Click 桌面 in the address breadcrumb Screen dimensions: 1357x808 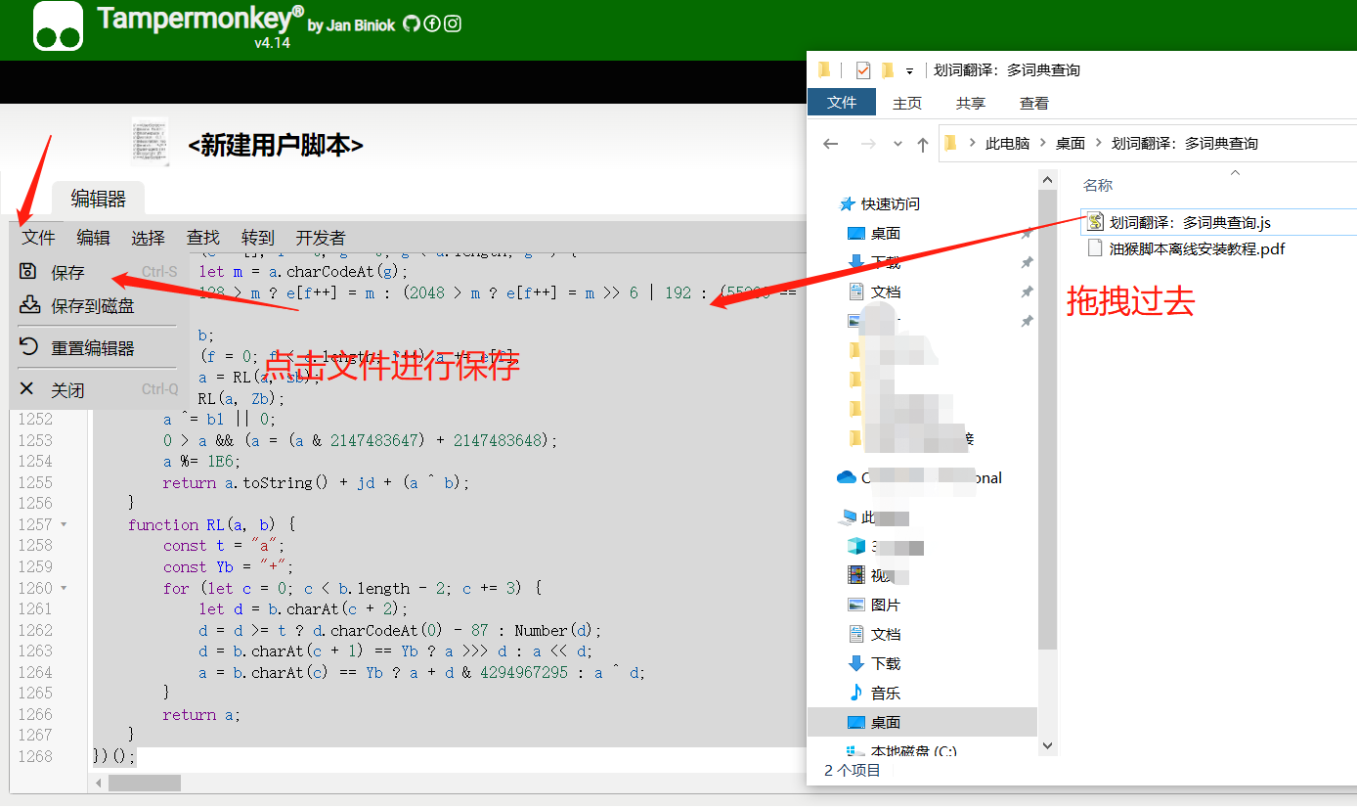click(1071, 143)
